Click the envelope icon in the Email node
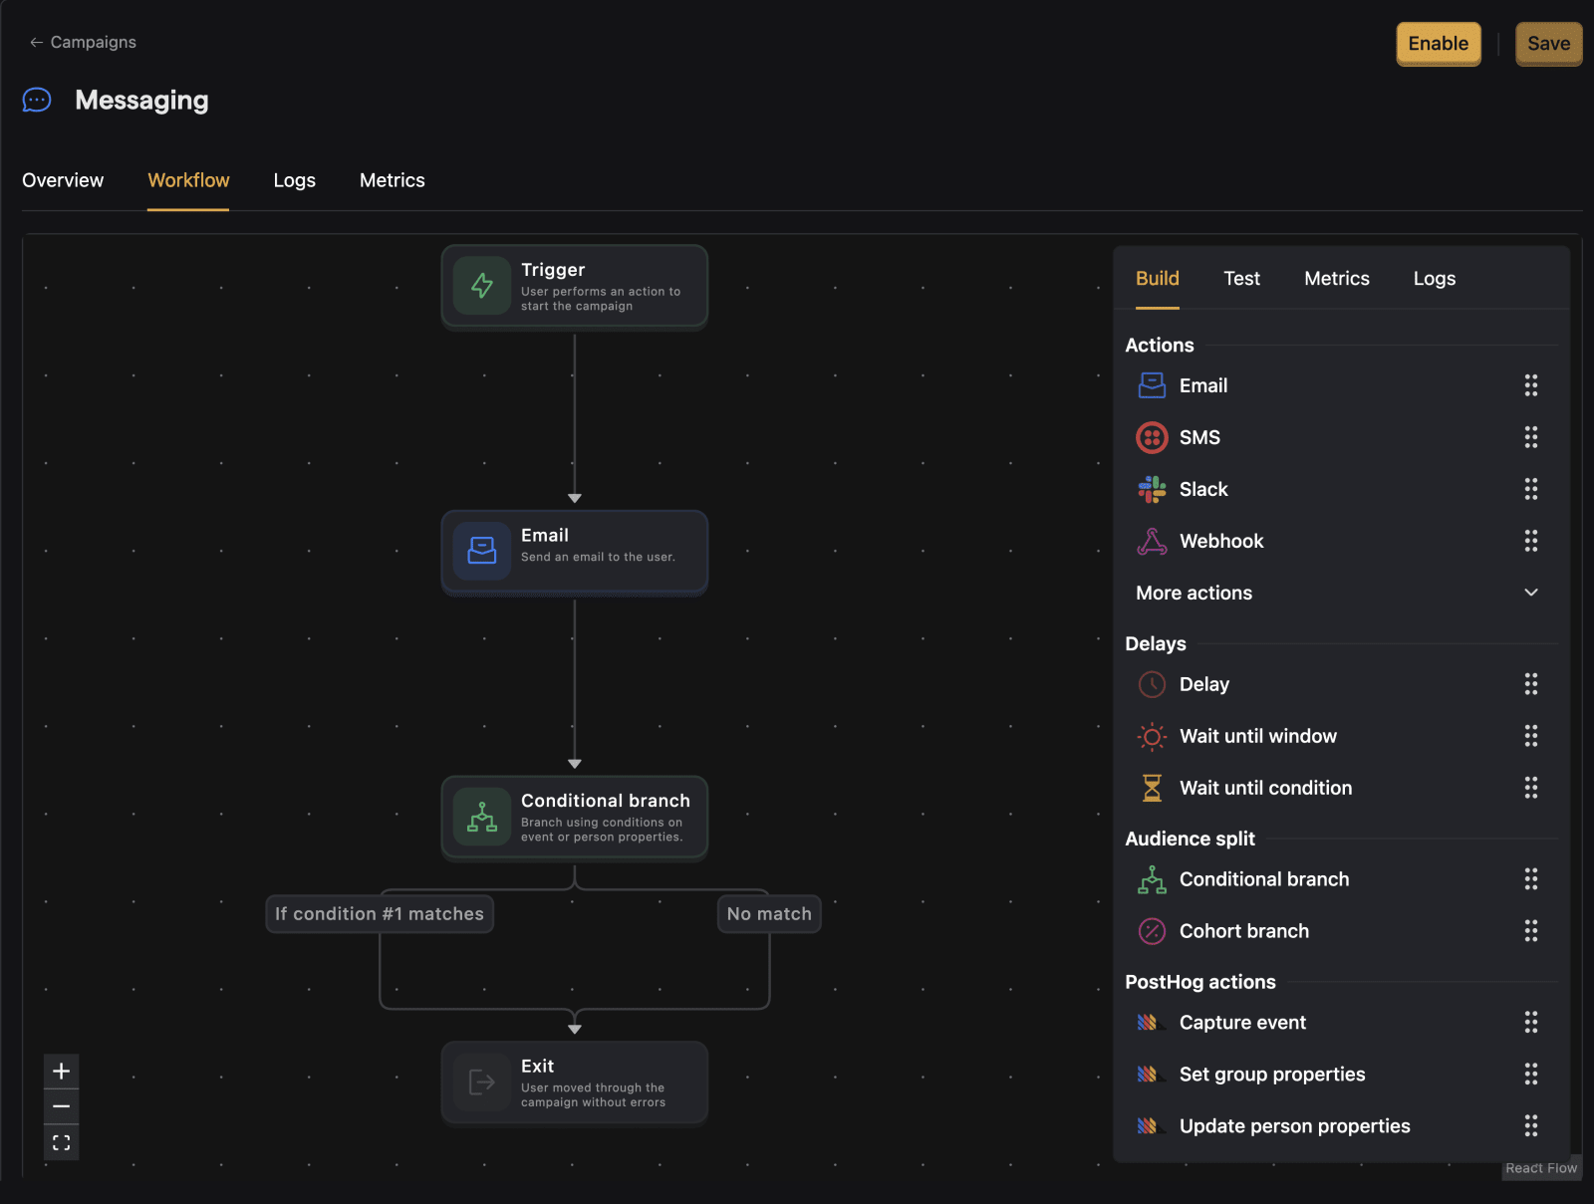The image size is (1594, 1204). [482, 551]
